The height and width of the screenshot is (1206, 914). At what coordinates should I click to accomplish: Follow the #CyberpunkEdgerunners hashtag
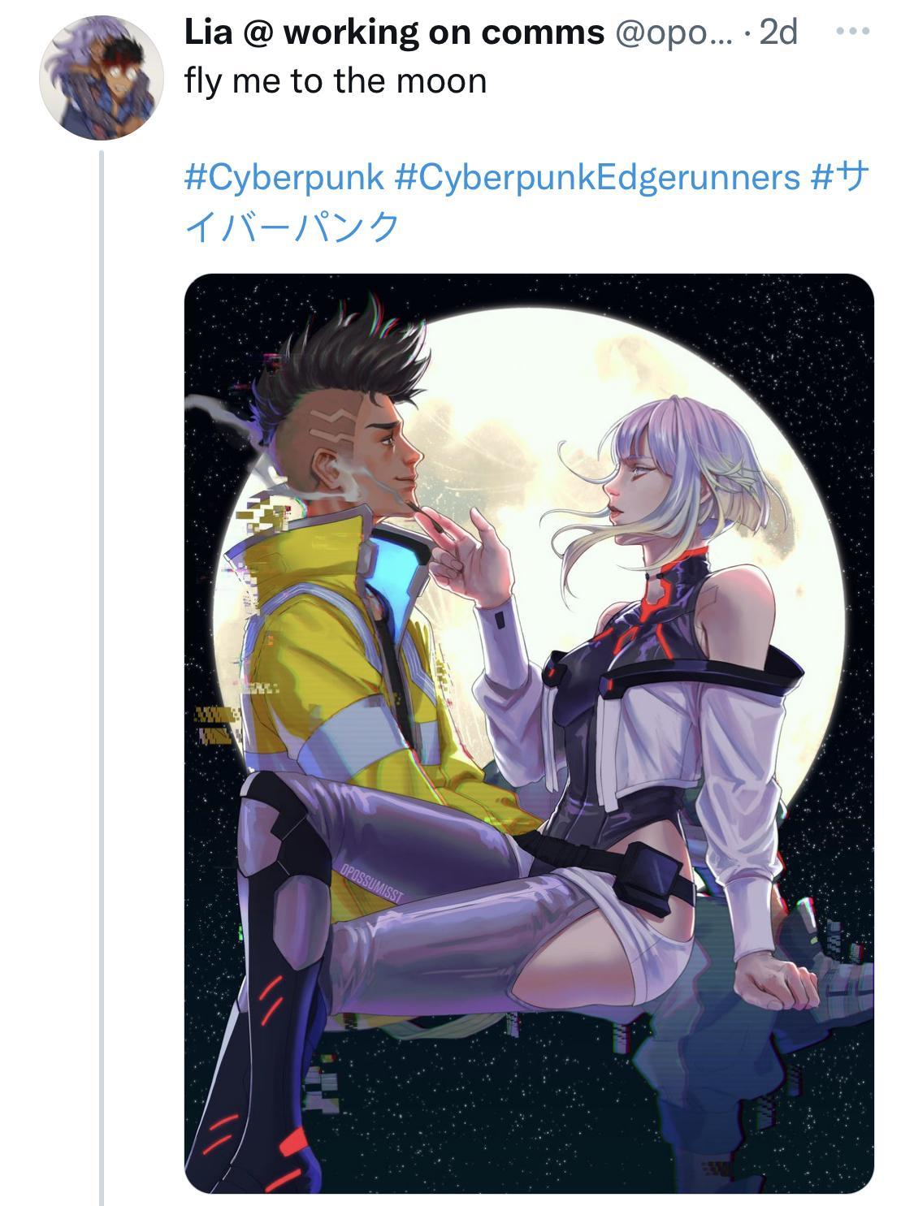(x=597, y=176)
